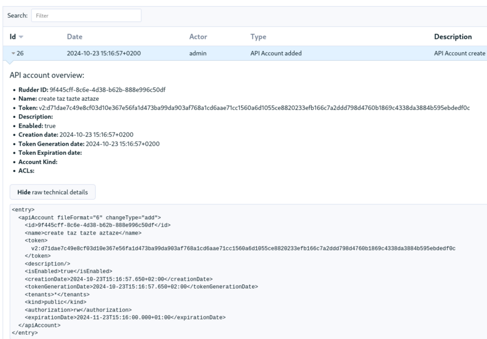Screen dimensions: 487x339
Task: Click the sort arrow next to Id
Action: 21,37
